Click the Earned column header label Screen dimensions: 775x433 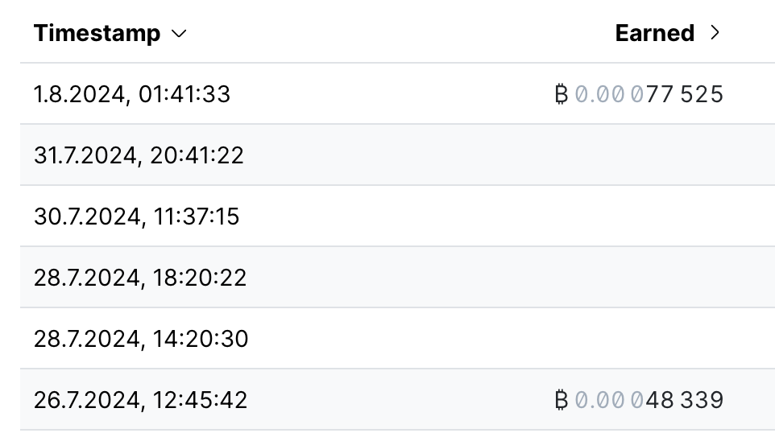click(655, 33)
